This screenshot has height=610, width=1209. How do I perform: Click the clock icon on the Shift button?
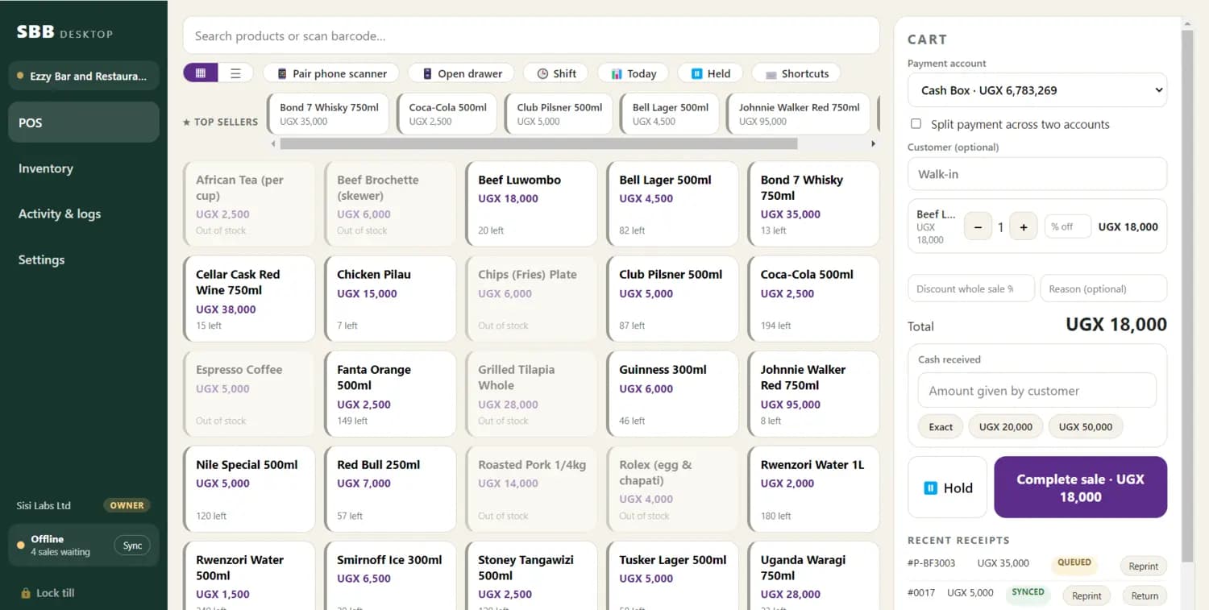[x=542, y=73]
